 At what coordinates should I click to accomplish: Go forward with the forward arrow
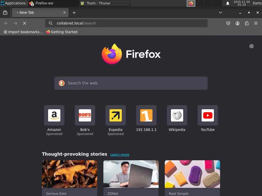tap(15, 23)
